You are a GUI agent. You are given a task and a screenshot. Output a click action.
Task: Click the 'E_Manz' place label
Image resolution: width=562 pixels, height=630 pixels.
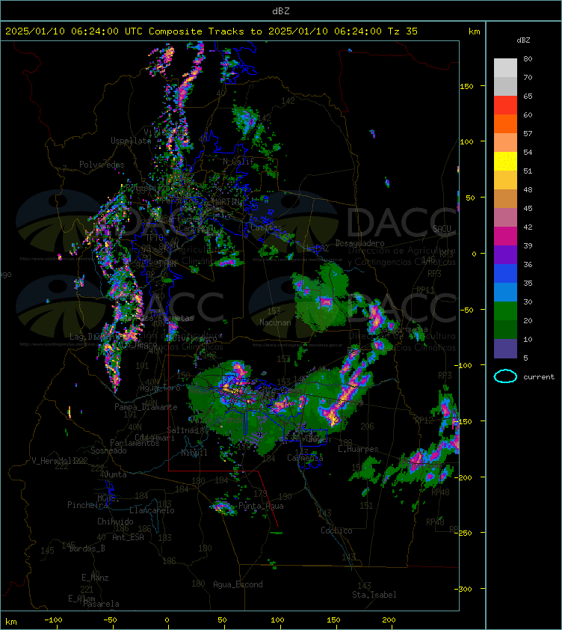95,578
